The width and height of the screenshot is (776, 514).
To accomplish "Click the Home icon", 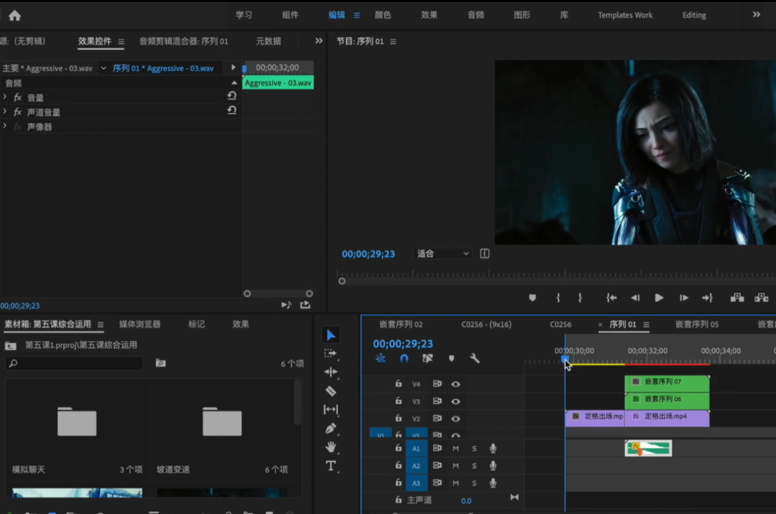I will [x=14, y=15].
